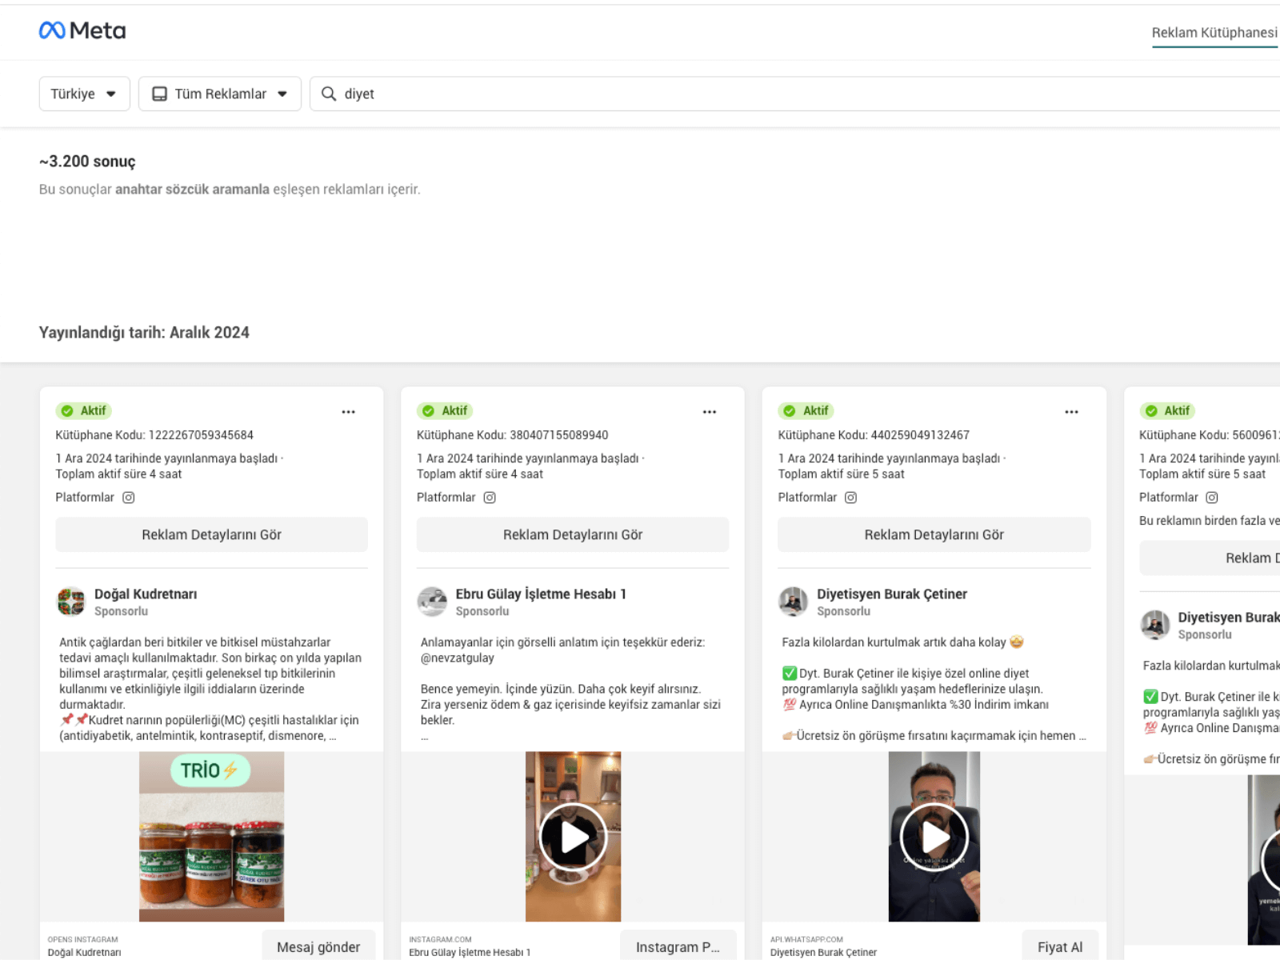Open the Tüm Reklamlar category dropdown
The height and width of the screenshot is (960, 1280).
pos(219,94)
